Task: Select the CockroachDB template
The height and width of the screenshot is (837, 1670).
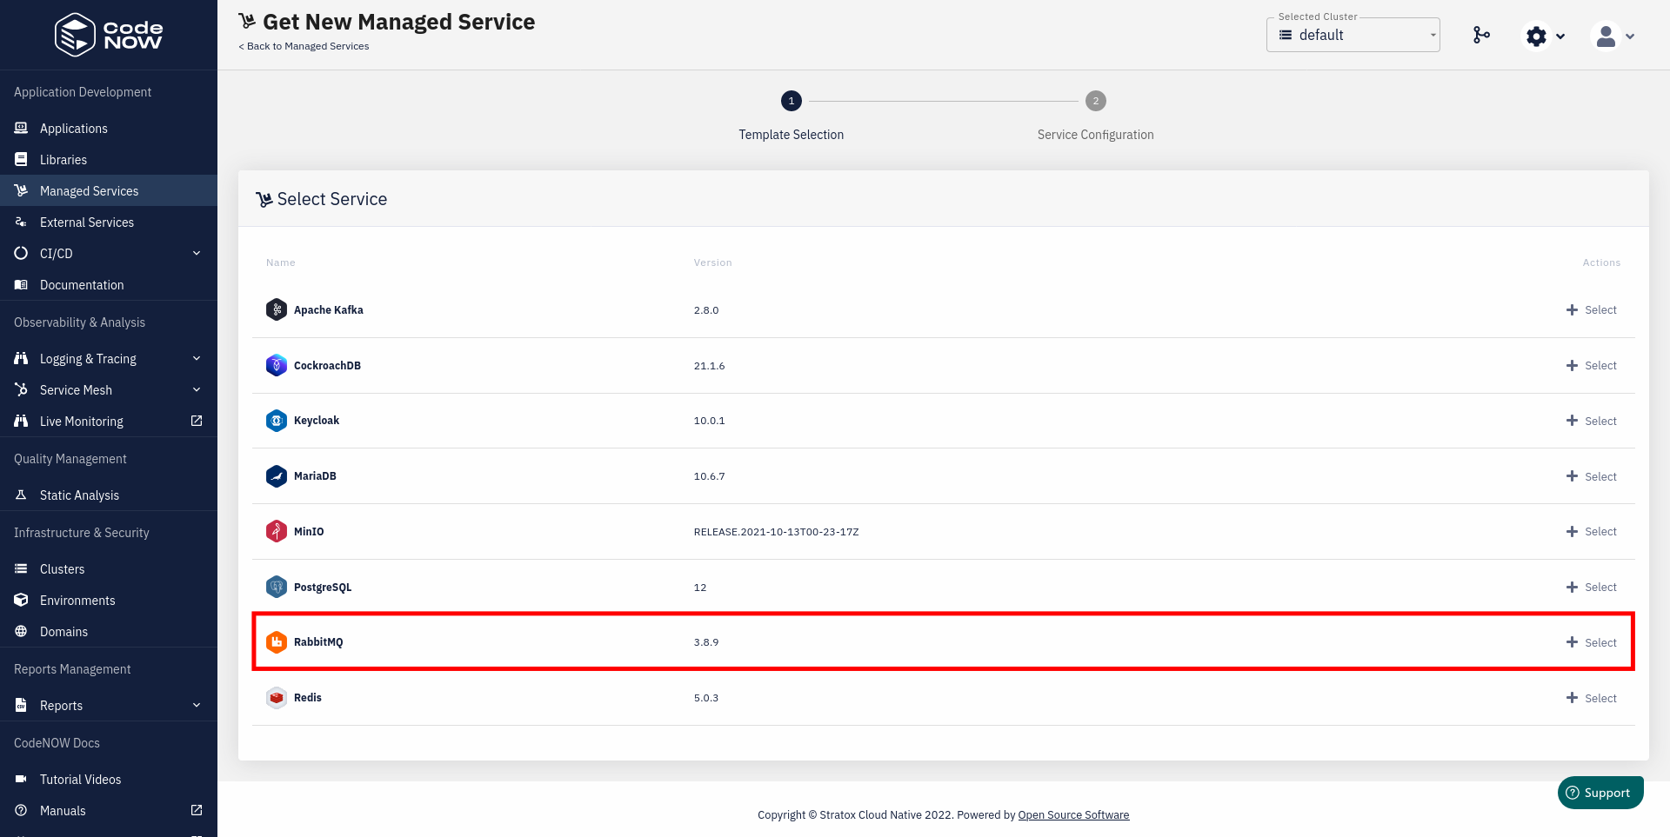Action: [x=1592, y=365]
